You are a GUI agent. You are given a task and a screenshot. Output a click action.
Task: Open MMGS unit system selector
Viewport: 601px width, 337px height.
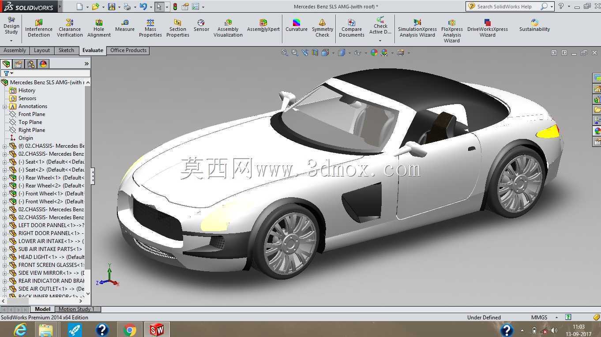click(x=545, y=317)
